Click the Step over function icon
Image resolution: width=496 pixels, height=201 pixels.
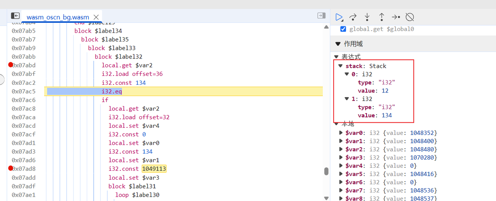pos(353,17)
